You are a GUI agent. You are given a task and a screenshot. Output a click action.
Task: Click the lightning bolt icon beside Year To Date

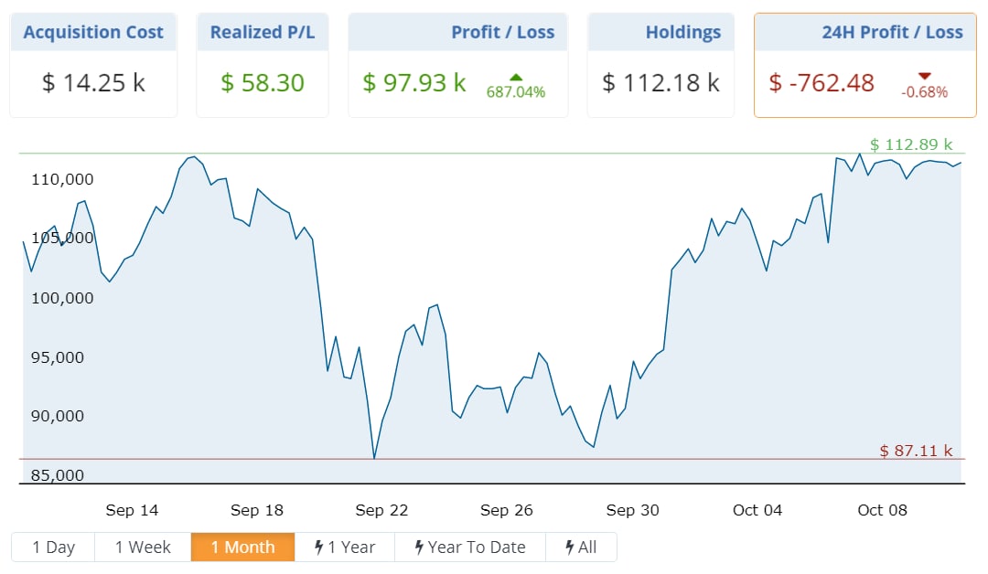pos(419,547)
